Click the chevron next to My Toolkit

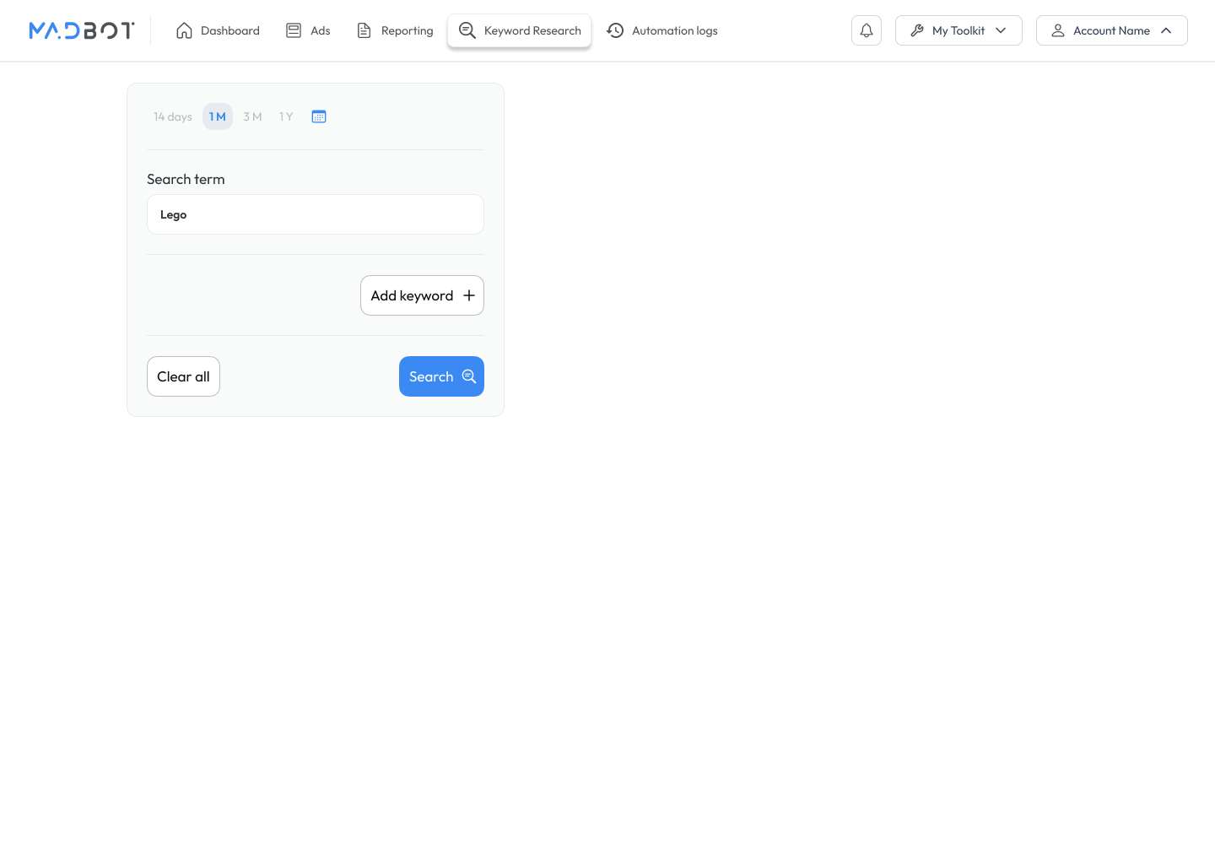point(1001,30)
